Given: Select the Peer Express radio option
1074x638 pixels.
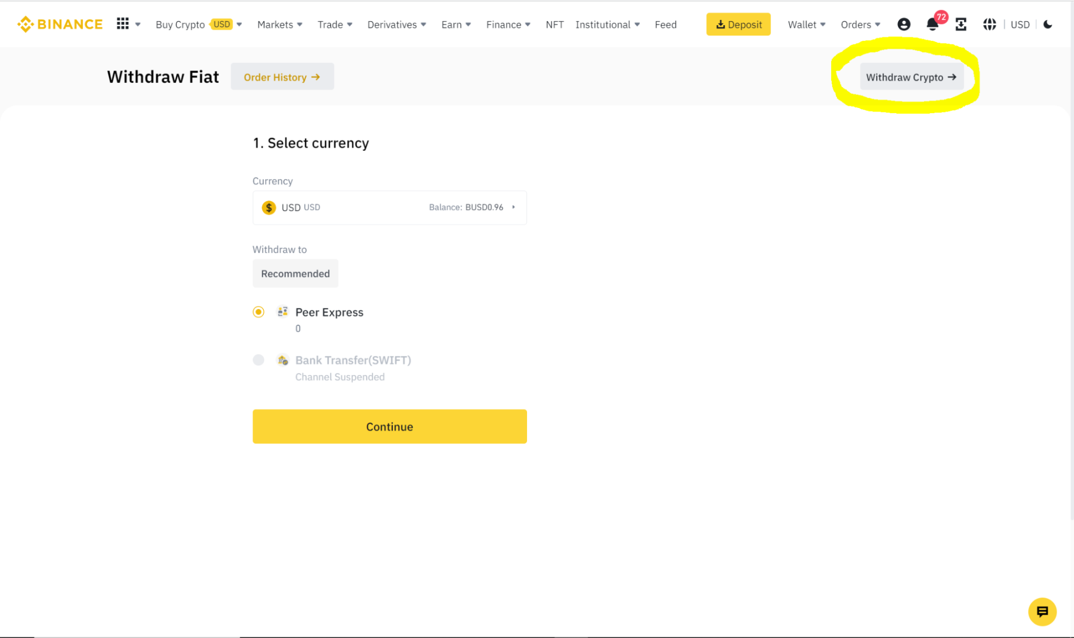Looking at the screenshot, I should [258, 312].
